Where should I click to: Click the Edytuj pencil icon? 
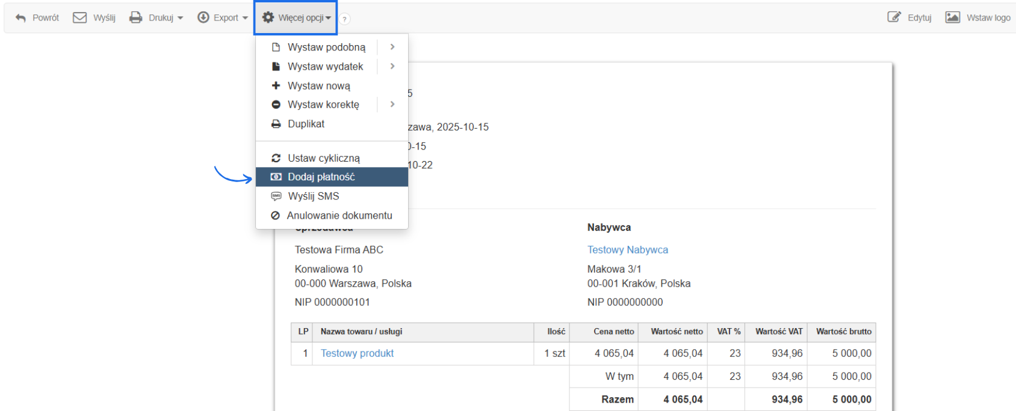pyautogui.click(x=894, y=17)
